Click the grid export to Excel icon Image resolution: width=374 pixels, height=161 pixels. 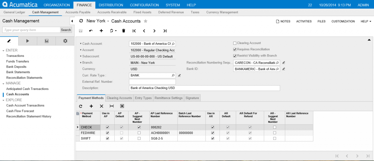(122, 106)
